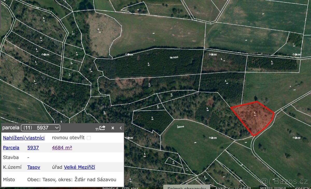The height and width of the screenshot is (189, 311).
Task: Click the forest symbol in the Žabova-adjacent dark parcel
Action: pyautogui.click(x=152, y=118)
